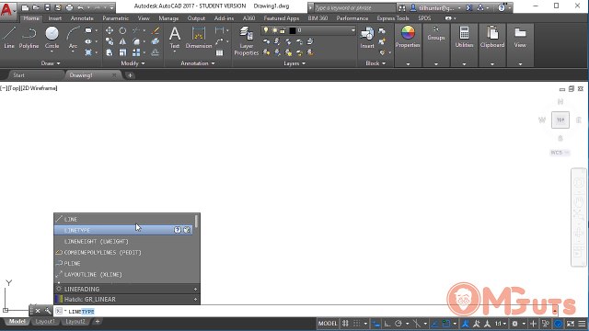Click the customization menu icon in status bar
The image size is (589, 331).
[x=582, y=324]
